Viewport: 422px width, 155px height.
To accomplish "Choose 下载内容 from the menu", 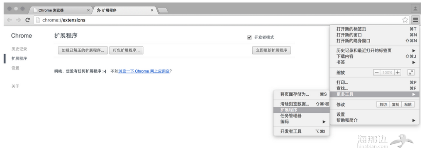I will pos(375,56).
